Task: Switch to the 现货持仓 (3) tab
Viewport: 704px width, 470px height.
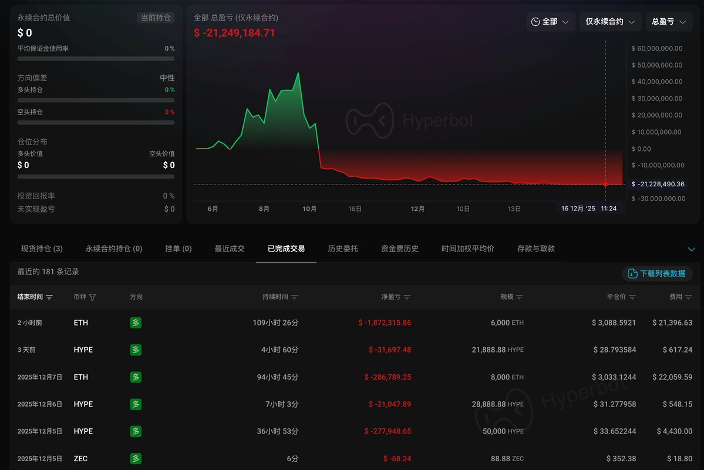Action: [x=42, y=249]
